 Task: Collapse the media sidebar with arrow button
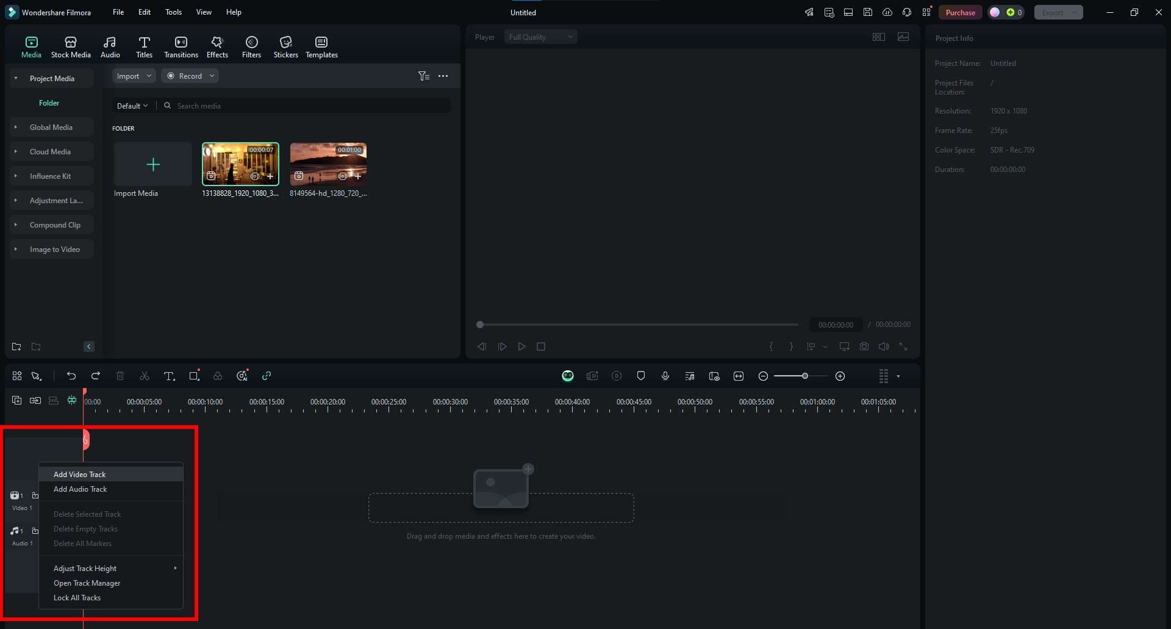(88, 347)
